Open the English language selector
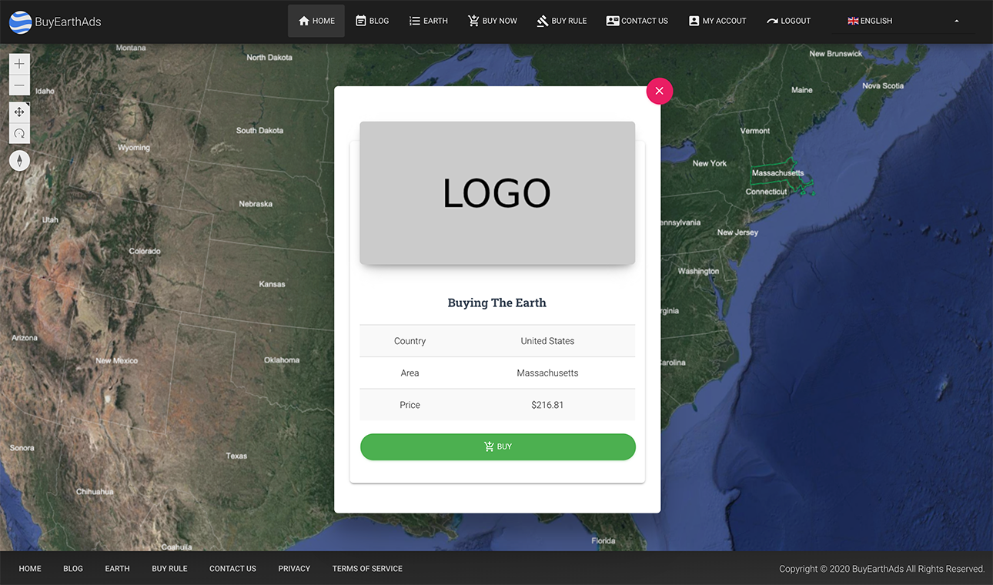Image resolution: width=993 pixels, height=585 pixels. point(870,21)
